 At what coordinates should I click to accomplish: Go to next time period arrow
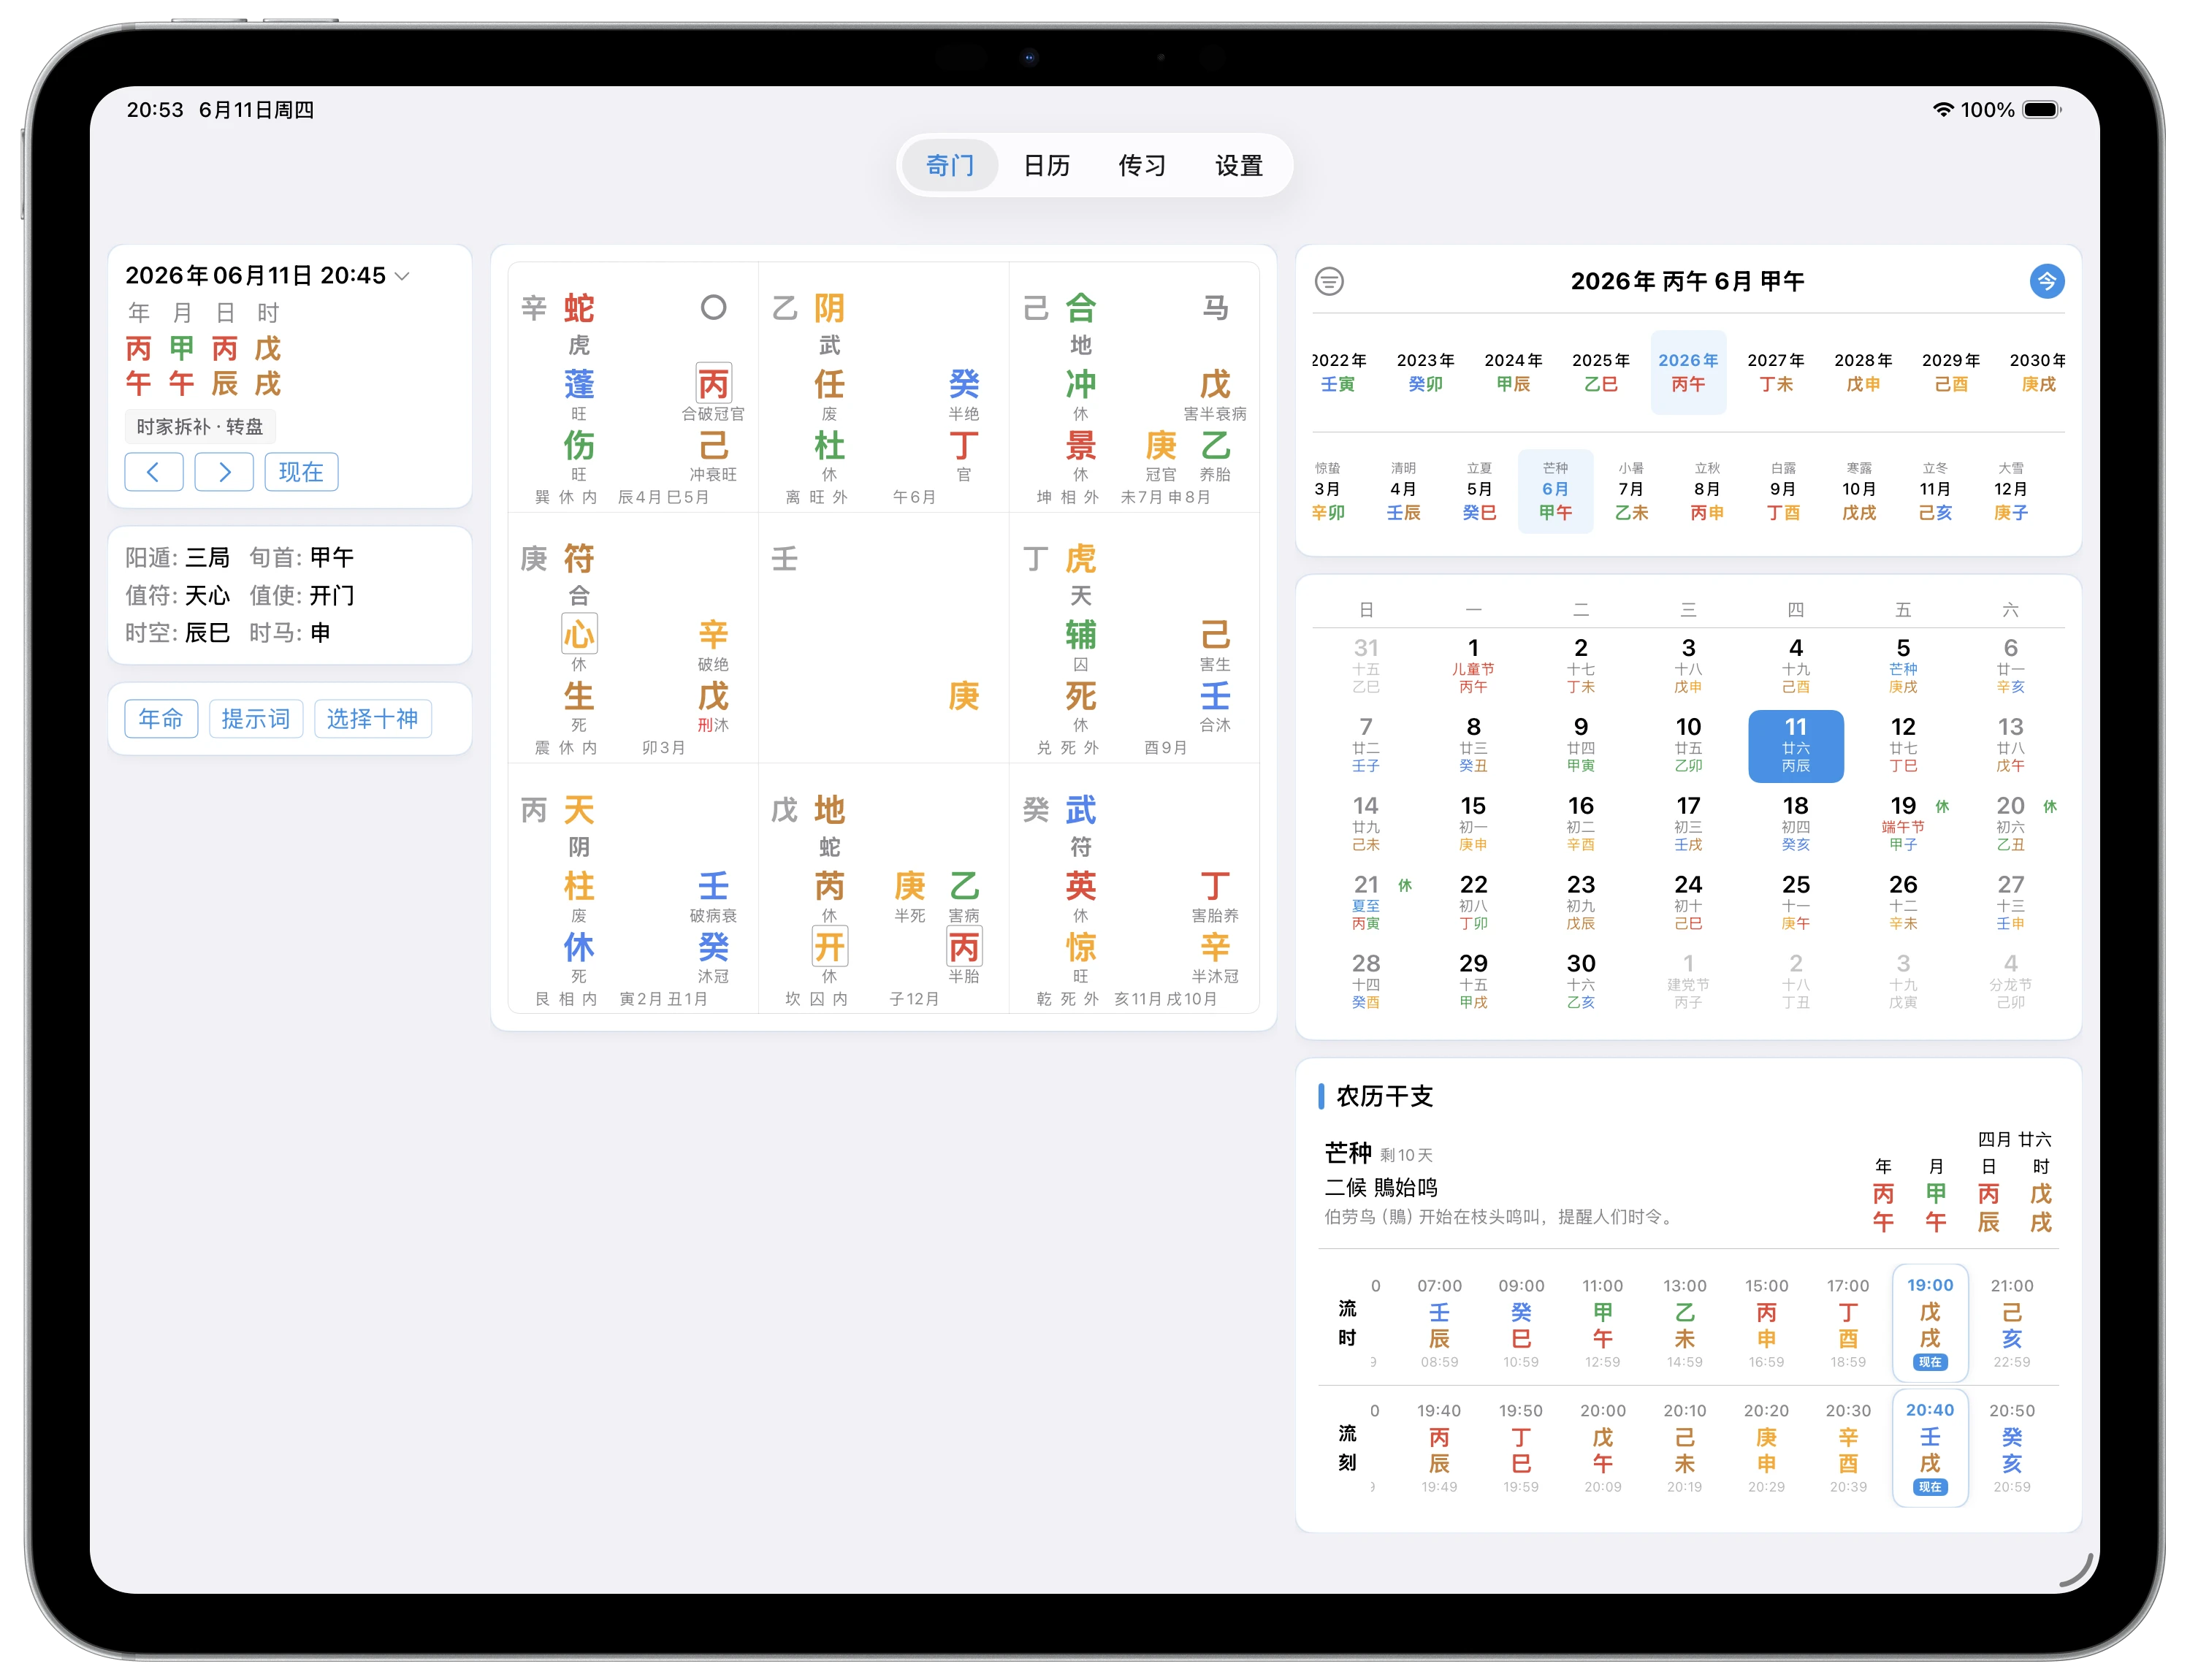pos(224,472)
